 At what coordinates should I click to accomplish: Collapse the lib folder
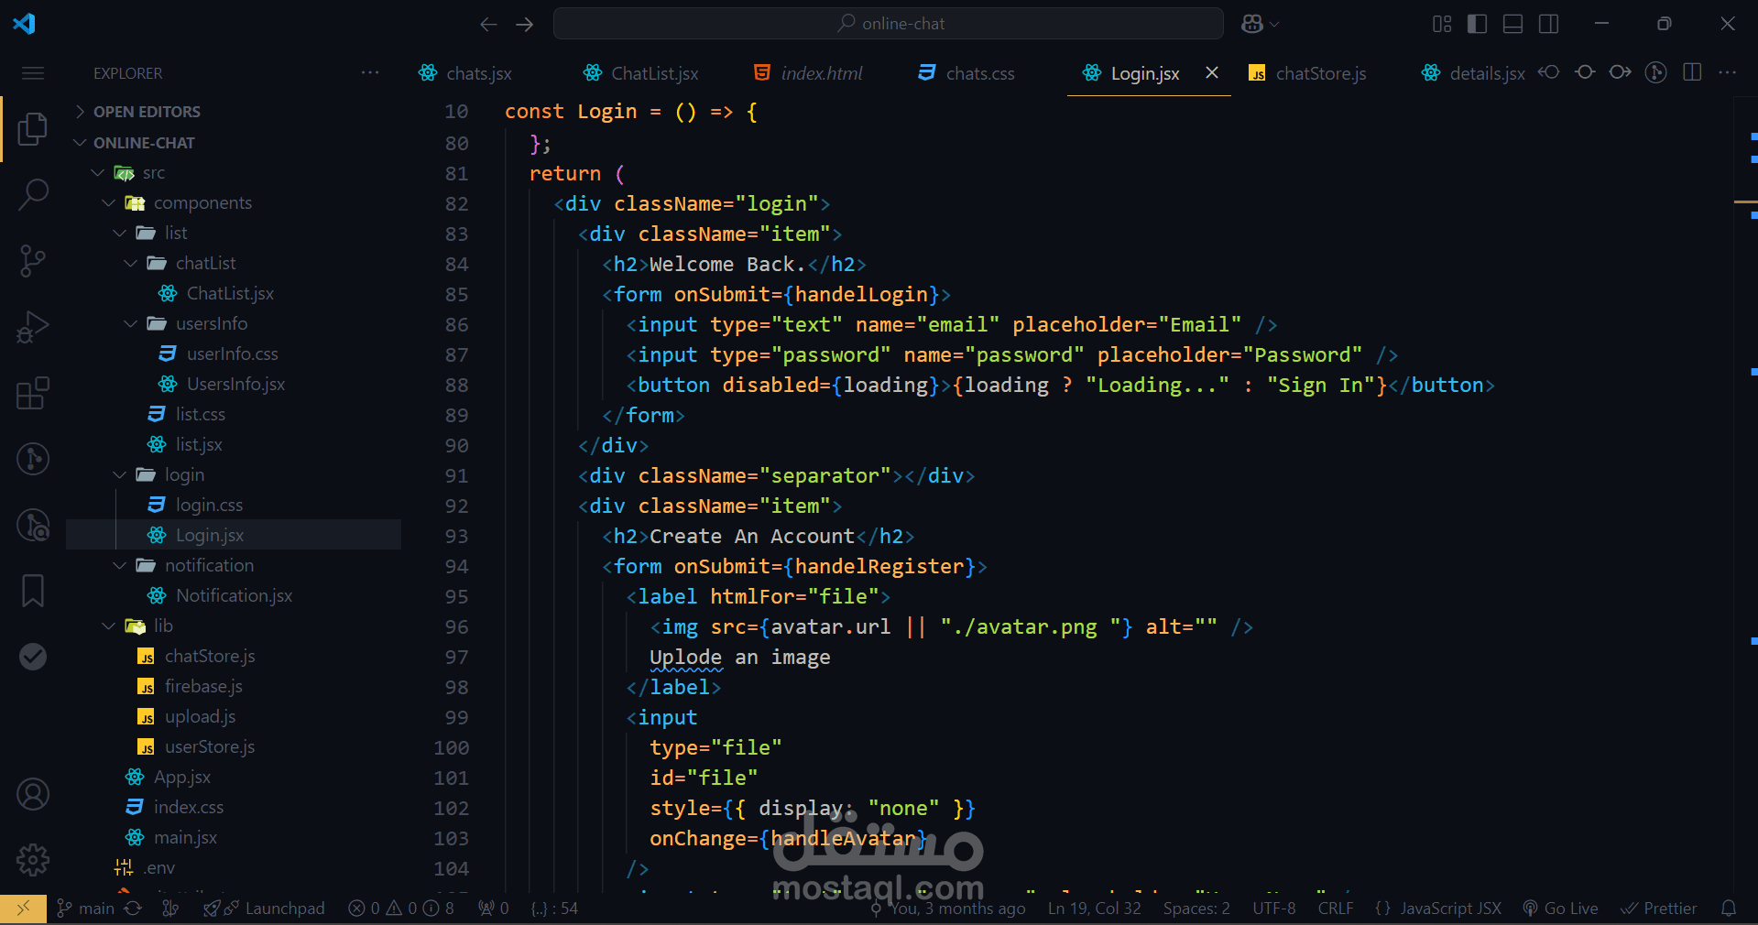(161, 626)
